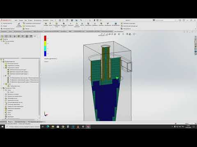Click red segment of color legend
Viewport: 197px width, 147px height.
45,38
